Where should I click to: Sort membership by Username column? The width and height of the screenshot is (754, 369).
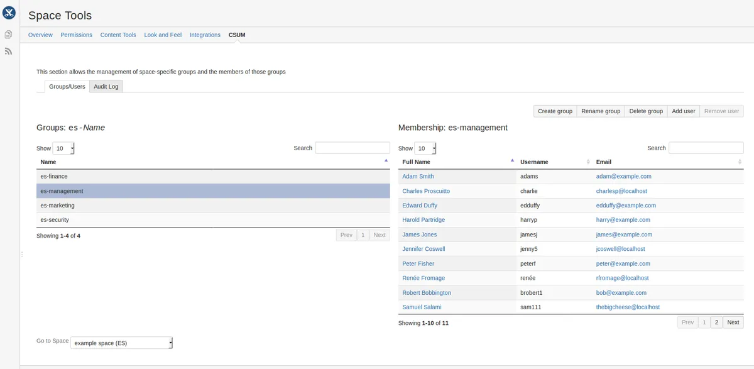pos(554,162)
